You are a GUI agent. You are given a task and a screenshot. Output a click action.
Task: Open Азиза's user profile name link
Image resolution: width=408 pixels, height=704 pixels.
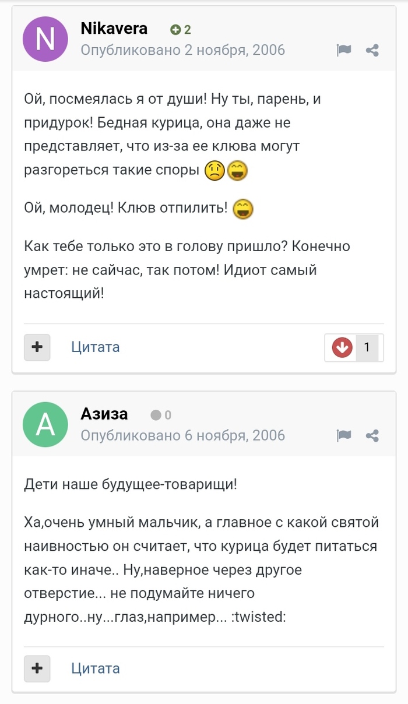104,414
